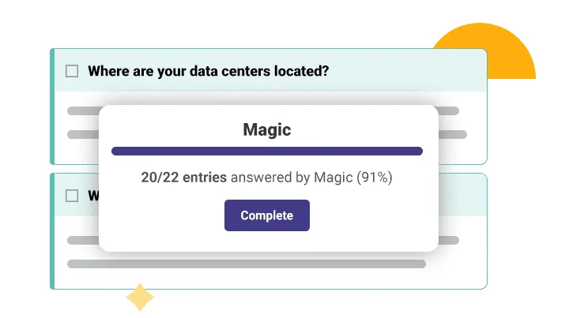Select the 'Where are your data centers located?' question
The height and width of the screenshot is (318, 569).
pos(208,71)
